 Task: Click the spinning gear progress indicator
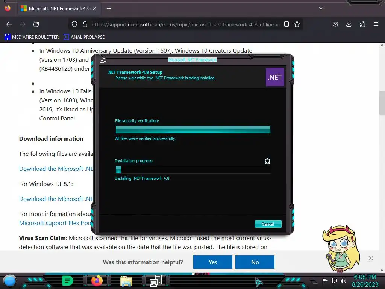pyautogui.click(x=267, y=161)
